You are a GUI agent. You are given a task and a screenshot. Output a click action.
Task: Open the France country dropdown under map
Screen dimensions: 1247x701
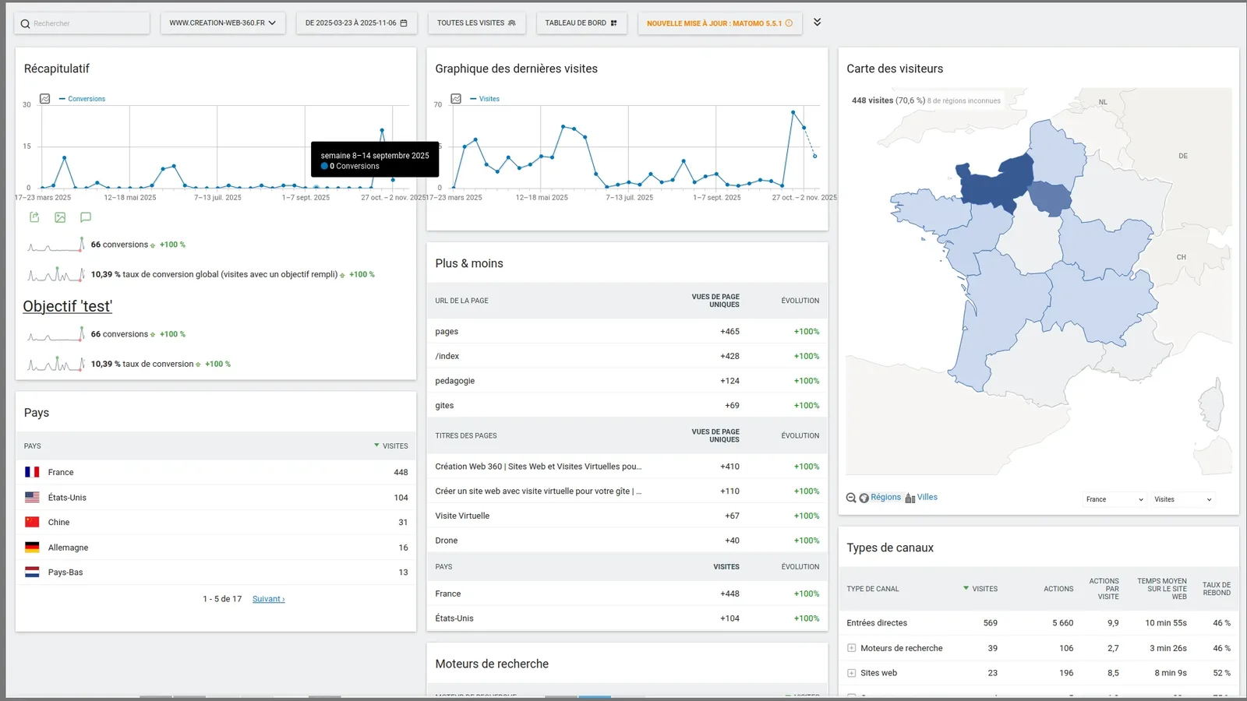click(1115, 499)
